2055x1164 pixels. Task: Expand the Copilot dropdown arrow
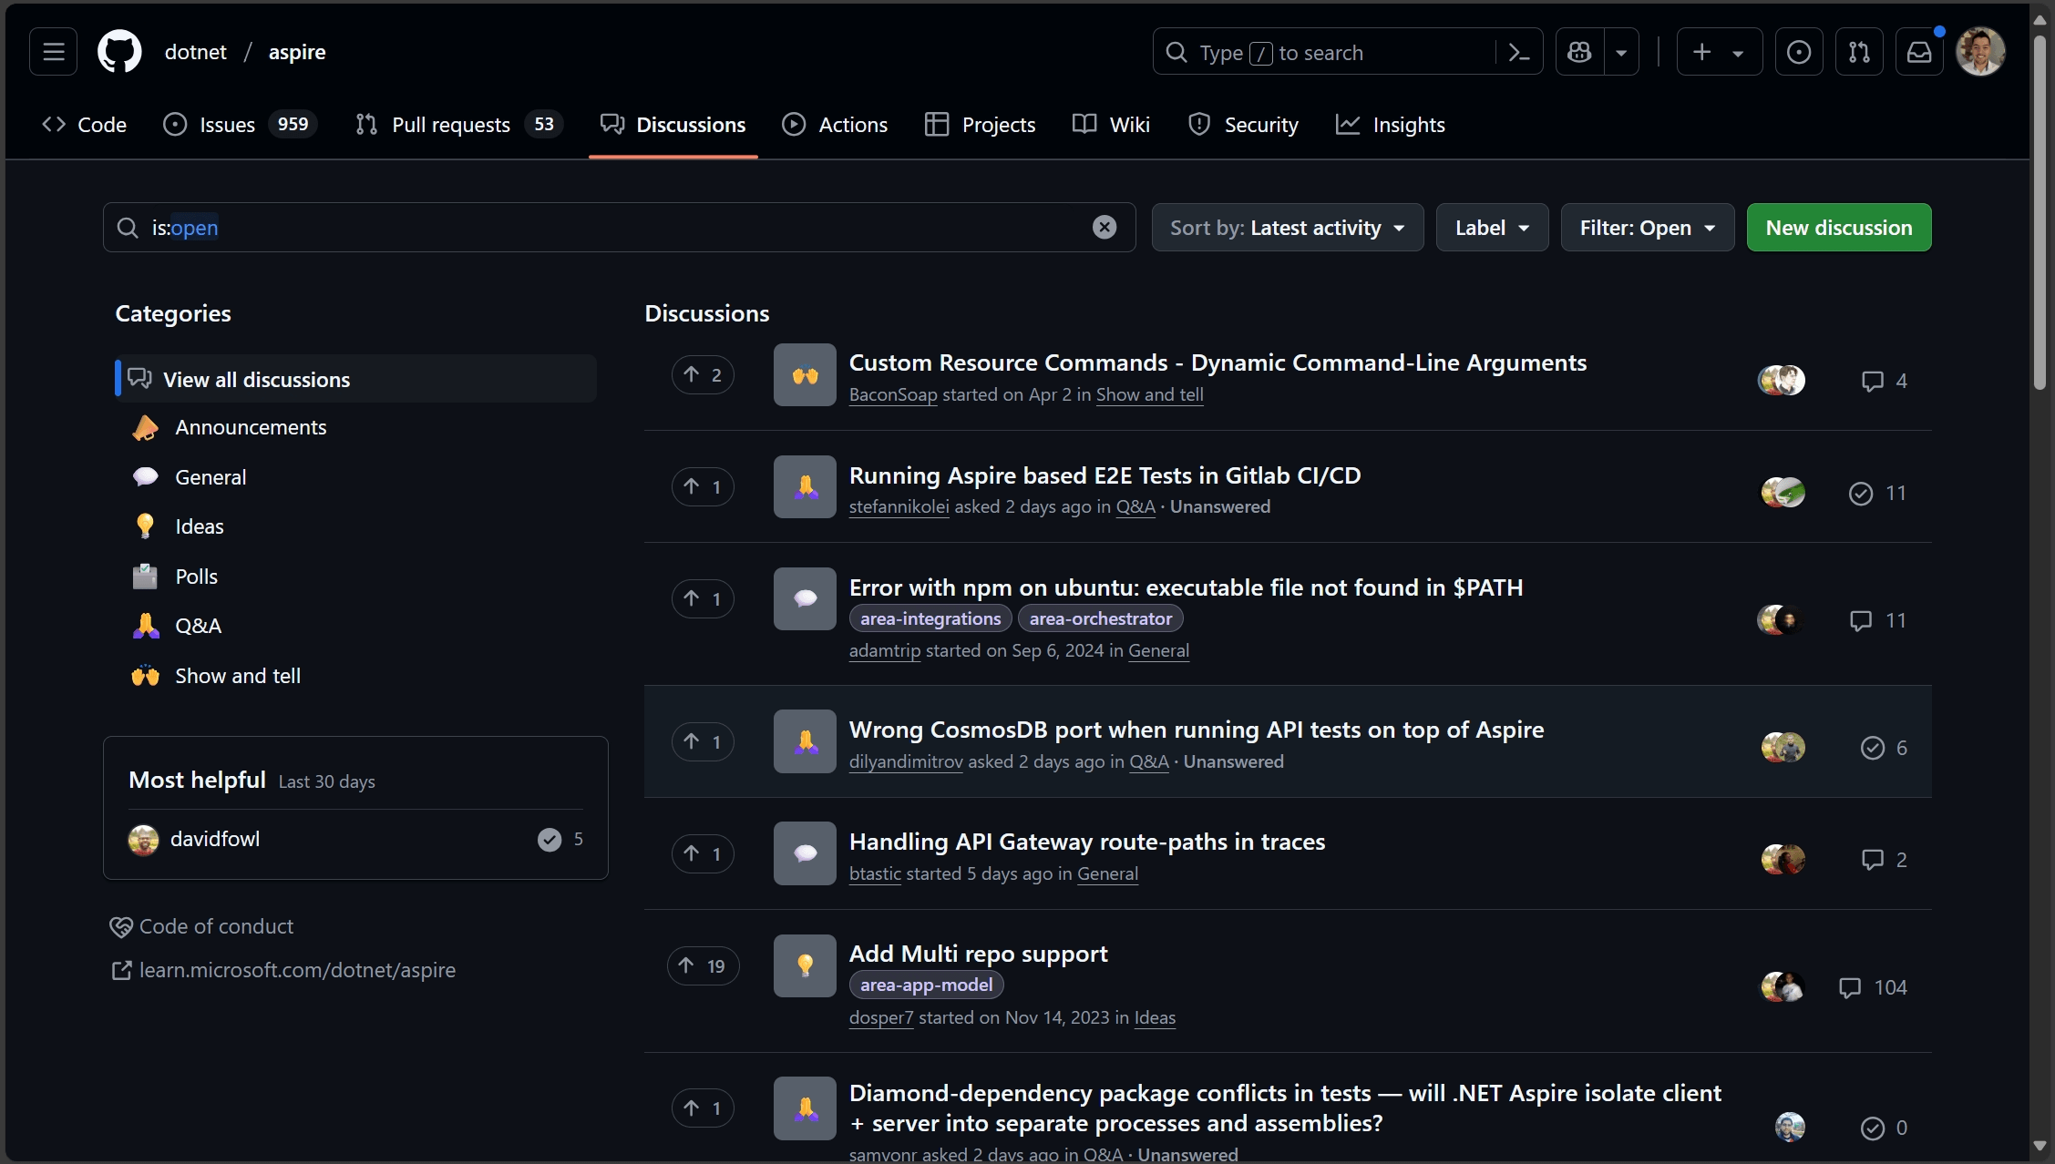1621,52
